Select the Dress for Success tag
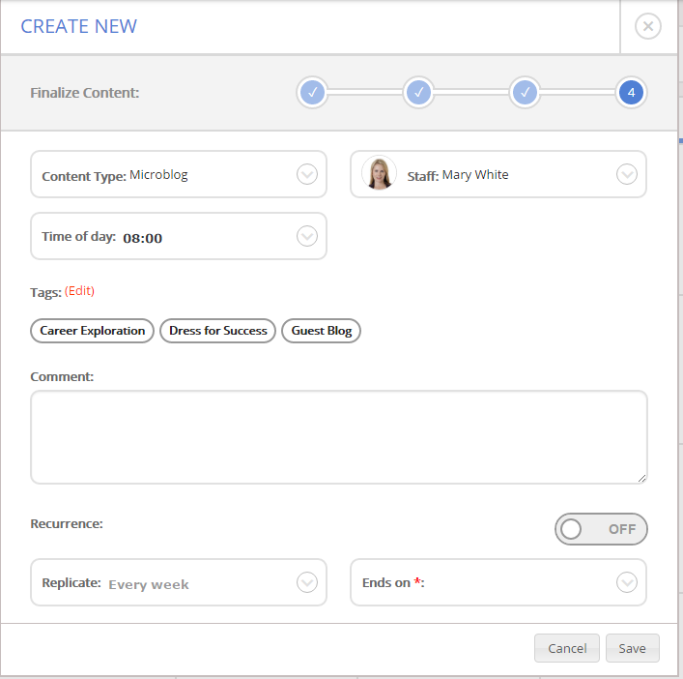 pos(217,331)
